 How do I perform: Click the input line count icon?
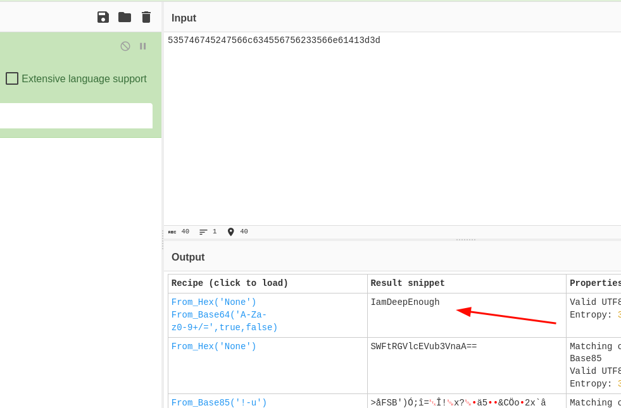click(203, 232)
